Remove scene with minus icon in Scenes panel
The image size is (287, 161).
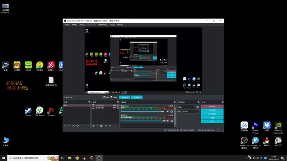pos(69,126)
